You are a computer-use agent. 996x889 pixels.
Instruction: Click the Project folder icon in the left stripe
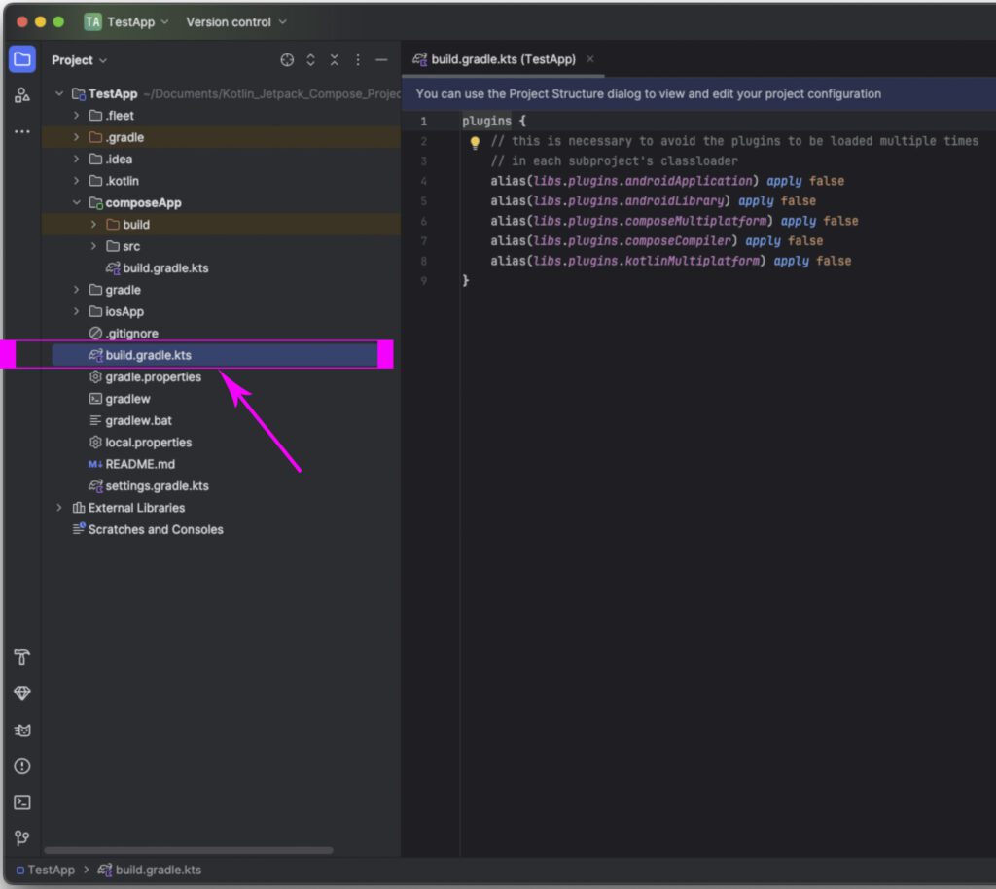pyautogui.click(x=21, y=58)
